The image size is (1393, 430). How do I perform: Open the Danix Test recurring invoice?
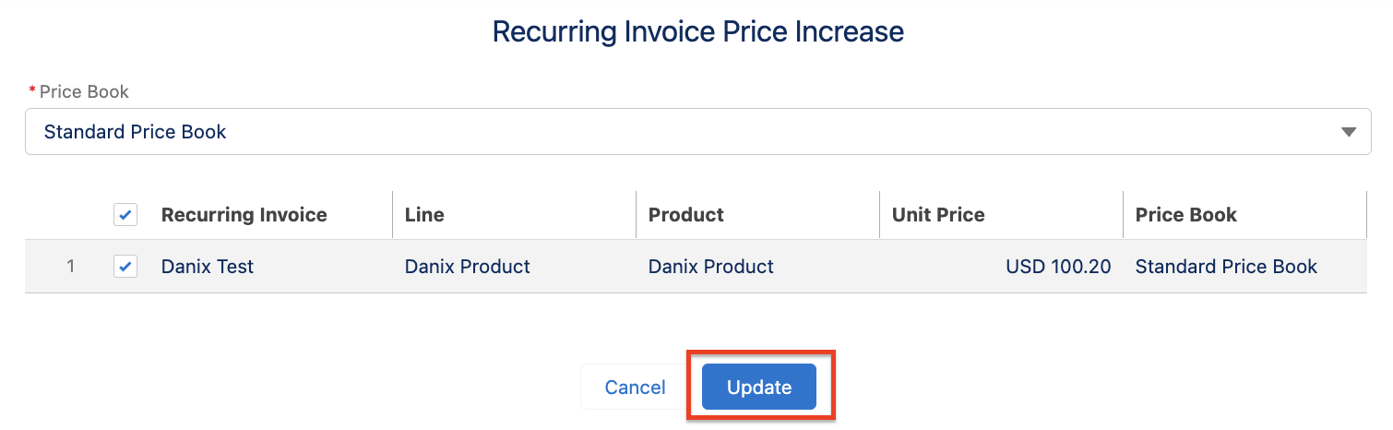coord(208,267)
